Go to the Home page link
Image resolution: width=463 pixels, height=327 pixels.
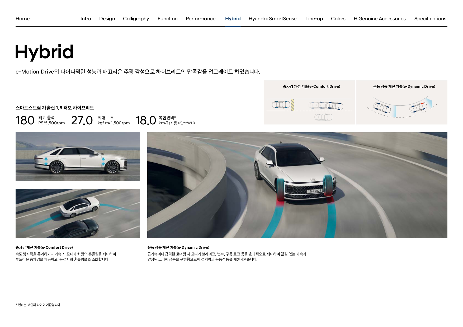[x=22, y=19]
